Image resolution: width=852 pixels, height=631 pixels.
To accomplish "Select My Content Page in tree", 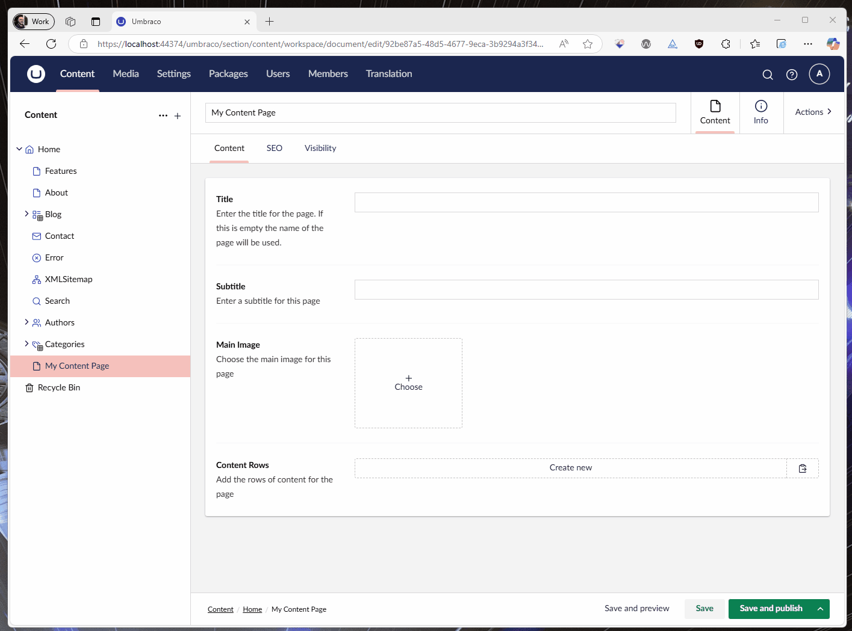I will point(101,366).
